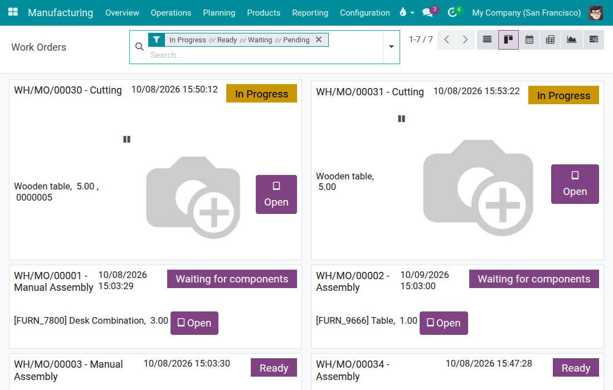Click the funnel filter icon in search facet
This screenshot has height=390, width=613.
pos(157,40)
